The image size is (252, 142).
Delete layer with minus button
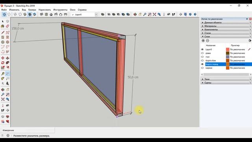coord(208,41)
